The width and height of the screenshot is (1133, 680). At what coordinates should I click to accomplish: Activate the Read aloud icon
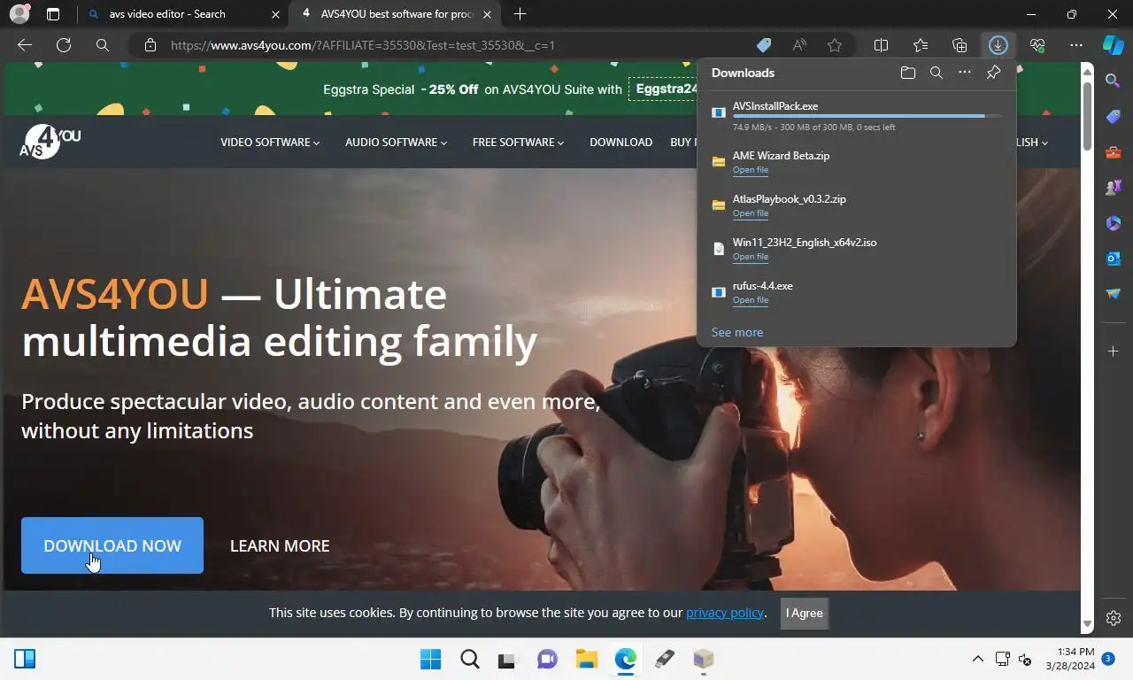point(799,45)
